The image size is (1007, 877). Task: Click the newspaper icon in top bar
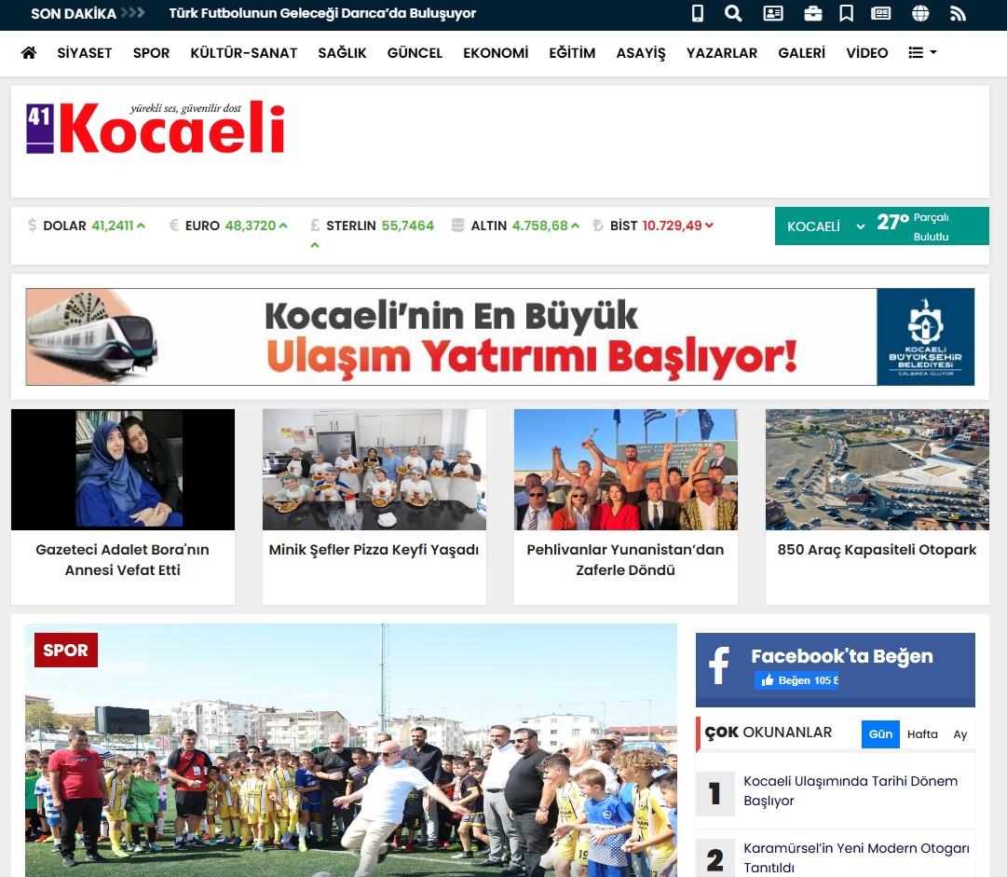tap(880, 13)
